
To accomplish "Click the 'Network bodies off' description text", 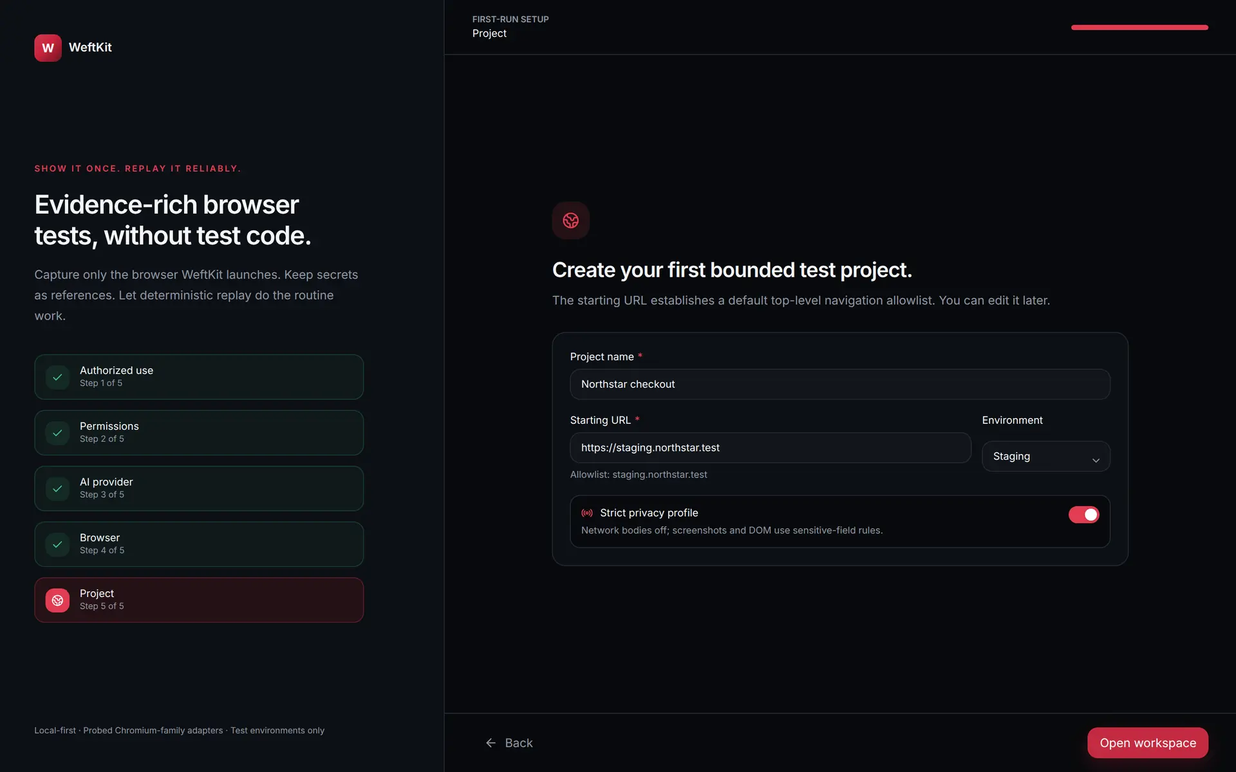I will coord(732,530).
